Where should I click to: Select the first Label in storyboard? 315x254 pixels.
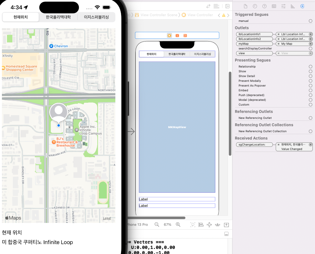click(x=177, y=199)
